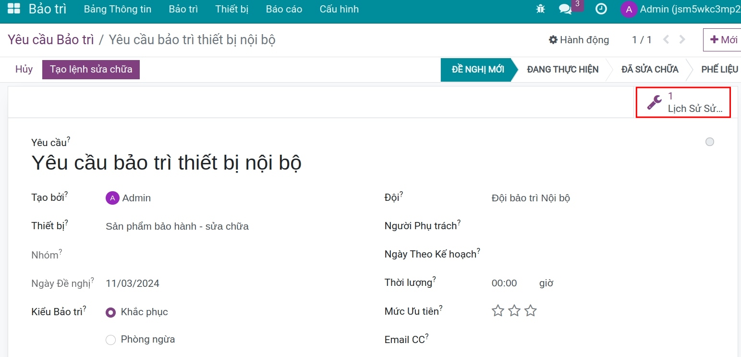This screenshot has width=741, height=357.
Task: Open the apps grid home menu icon
Action: click(x=14, y=9)
